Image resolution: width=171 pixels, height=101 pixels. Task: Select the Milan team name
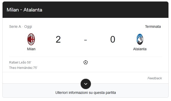tap(31, 49)
